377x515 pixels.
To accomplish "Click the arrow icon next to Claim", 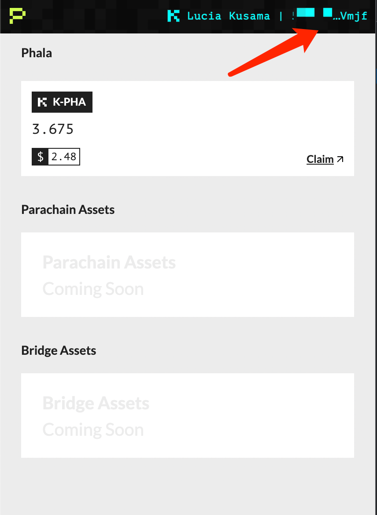I will pyautogui.click(x=340, y=159).
